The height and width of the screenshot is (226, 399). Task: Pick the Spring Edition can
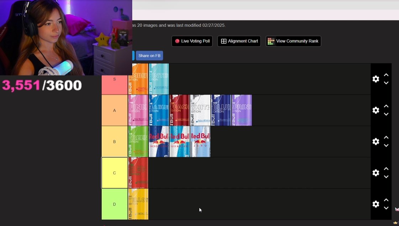pyautogui.click(x=242, y=110)
